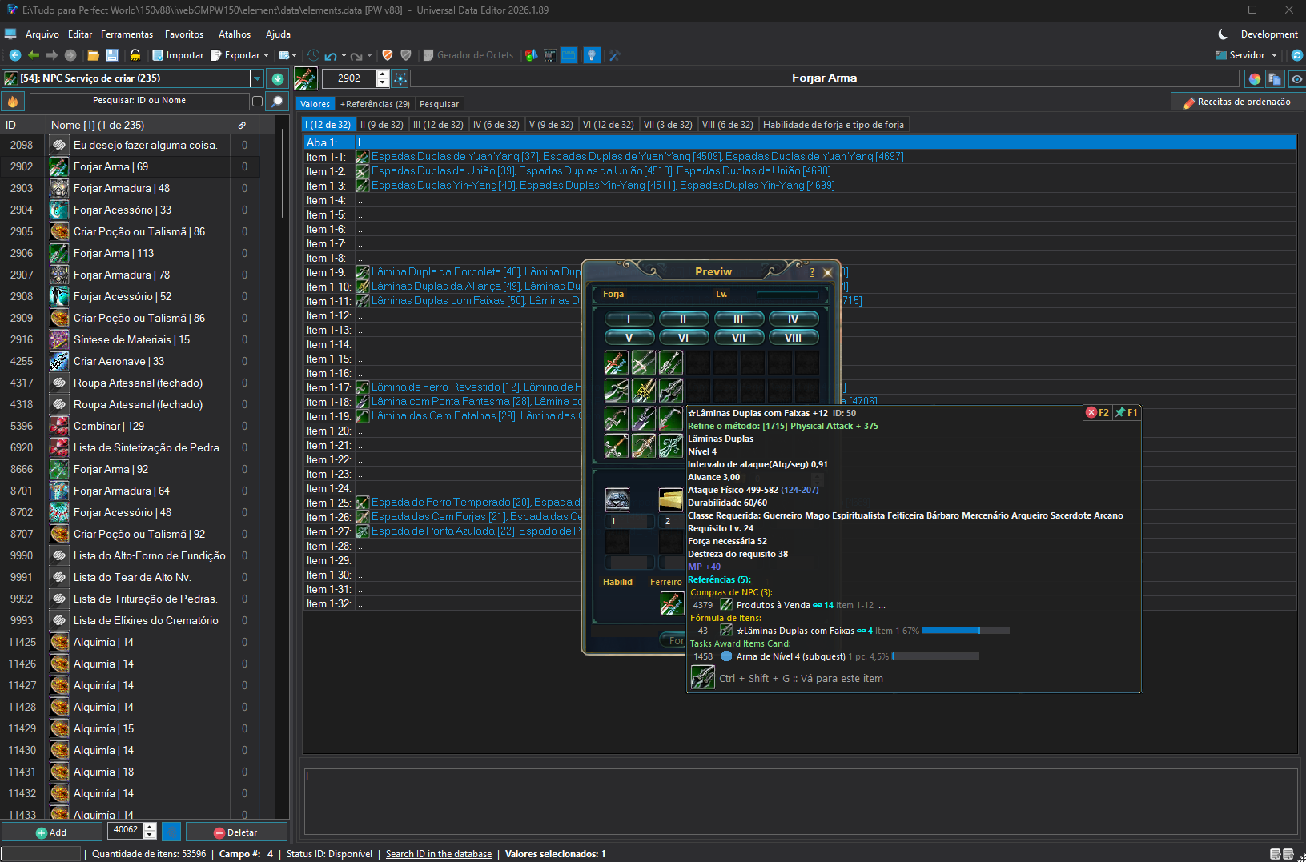
Task: Open the redo history dropdown arrow
Action: (x=369, y=56)
